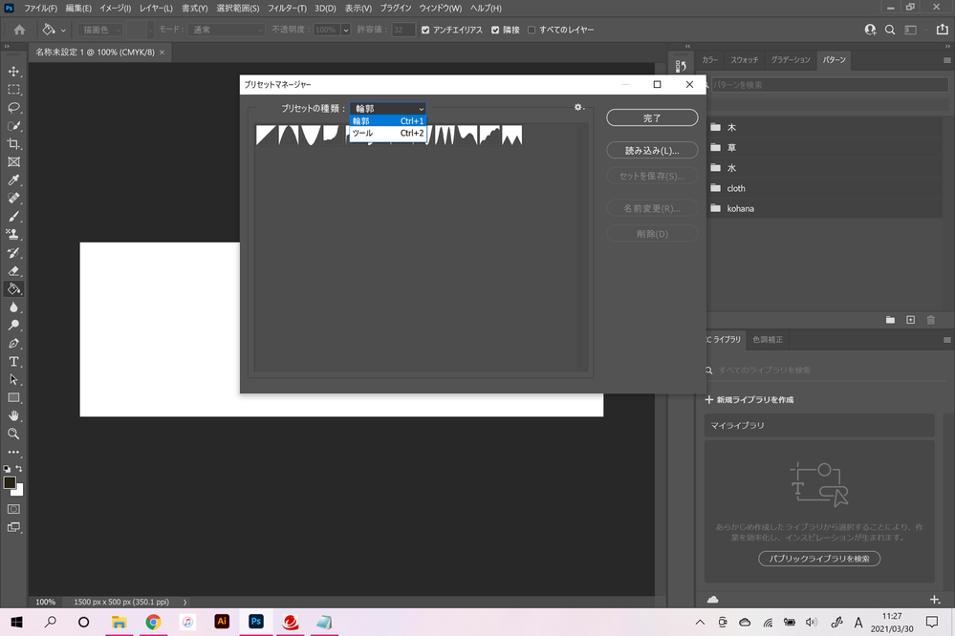Click 新規ライブラリを作成
955x636 pixels.
[x=749, y=400]
